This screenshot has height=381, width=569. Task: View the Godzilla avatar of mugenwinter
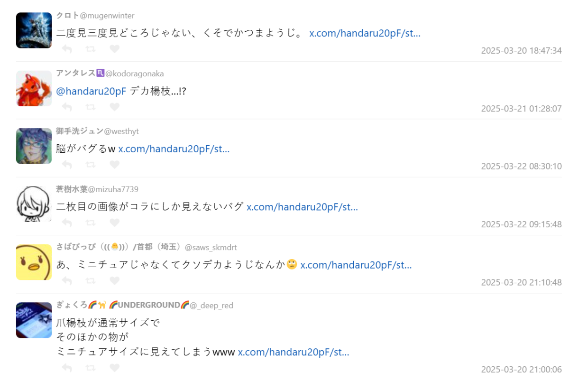click(x=34, y=30)
